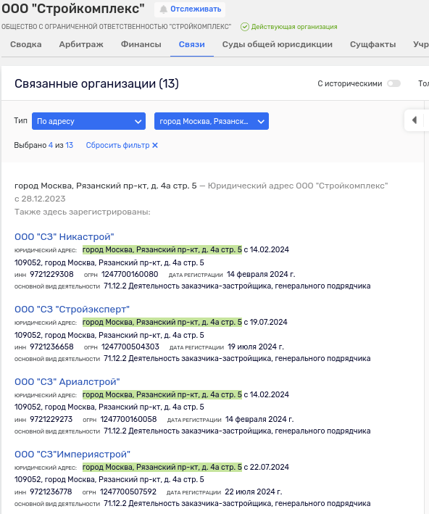429x514 pixels.
Task: Open the ООО "СЗ "Стройэксперт" company link
Action: pos(72,309)
